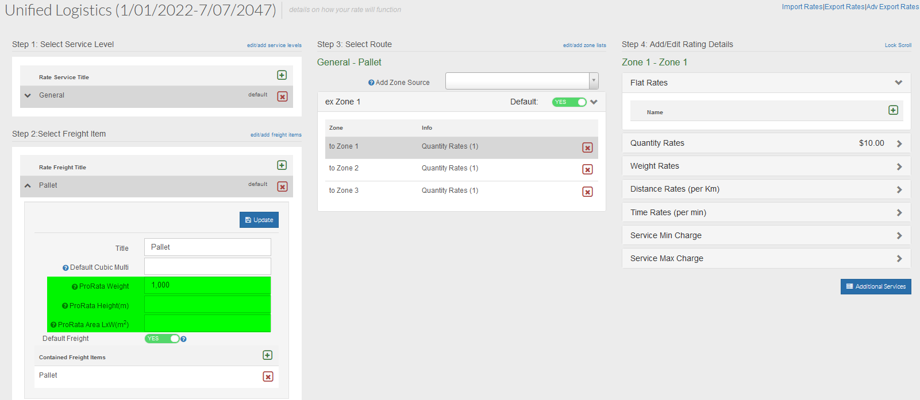The height and width of the screenshot is (400, 920).
Task: Click the Export Rates link
Action: [845, 7]
